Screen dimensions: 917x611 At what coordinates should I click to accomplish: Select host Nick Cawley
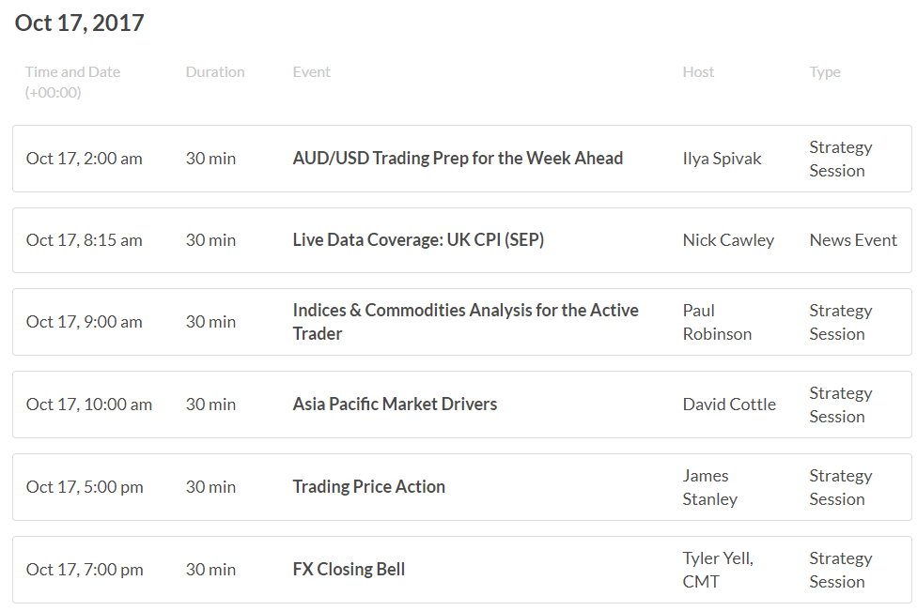pyautogui.click(x=728, y=240)
